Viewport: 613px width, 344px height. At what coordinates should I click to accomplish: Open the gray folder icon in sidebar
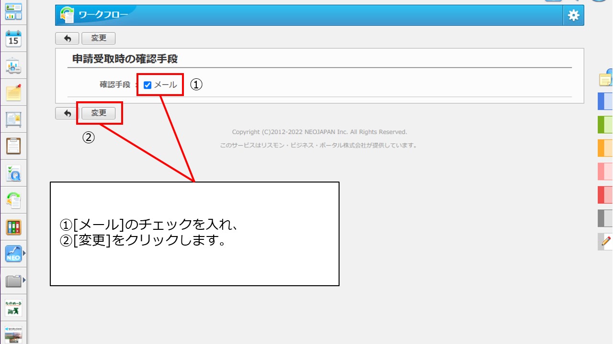(13, 281)
